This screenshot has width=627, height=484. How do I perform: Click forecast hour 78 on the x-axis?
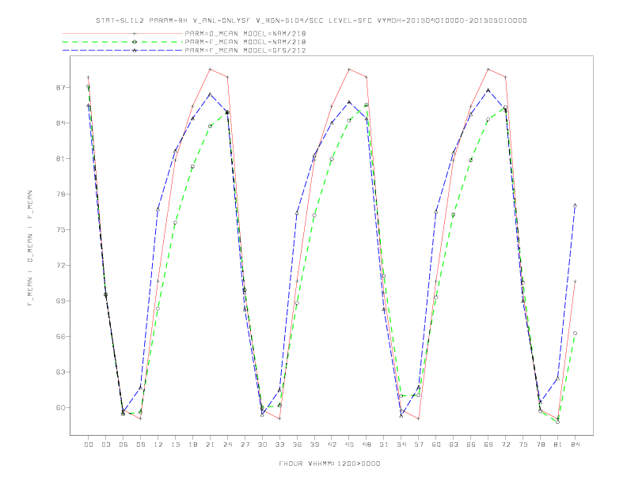(541, 444)
